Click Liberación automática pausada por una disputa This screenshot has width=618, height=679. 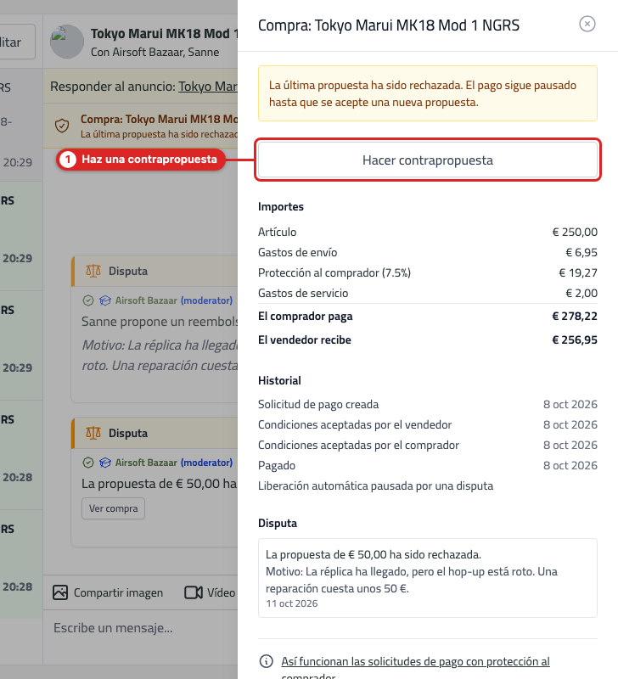(x=375, y=485)
